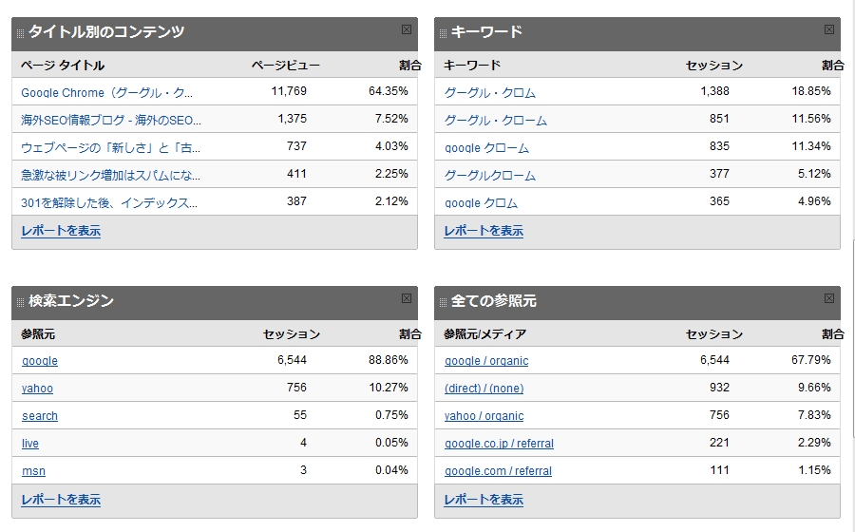Open the グーグル・クロム keyword link

(489, 93)
